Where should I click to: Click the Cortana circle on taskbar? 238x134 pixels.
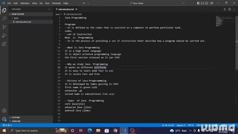[x=73, y=131]
